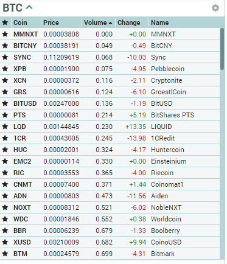Star the ADN coin row
The width and height of the screenshot is (227, 264).
[5, 196]
